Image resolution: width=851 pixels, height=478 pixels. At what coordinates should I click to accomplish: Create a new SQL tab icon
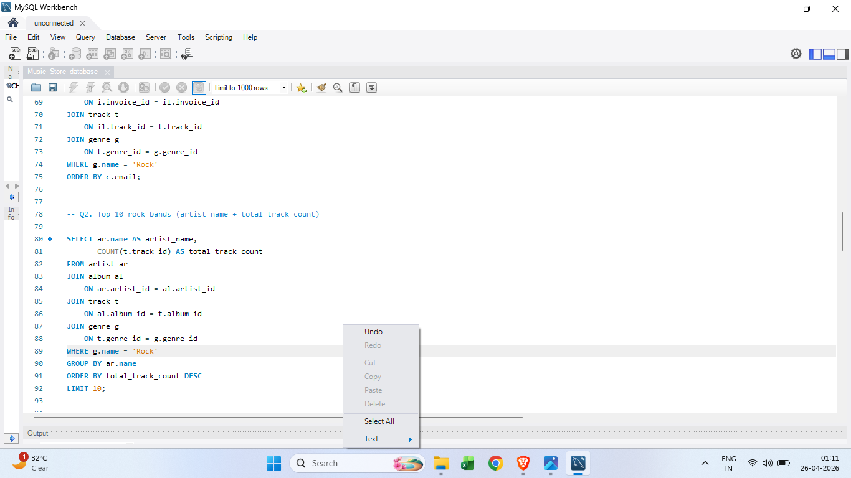[15, 54]
